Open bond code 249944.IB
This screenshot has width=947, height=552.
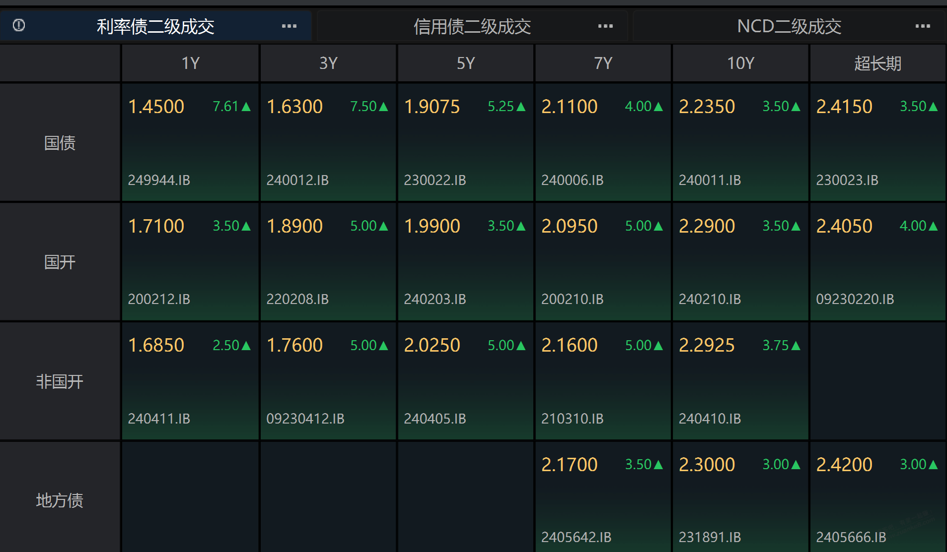click(x=159, y=180)
